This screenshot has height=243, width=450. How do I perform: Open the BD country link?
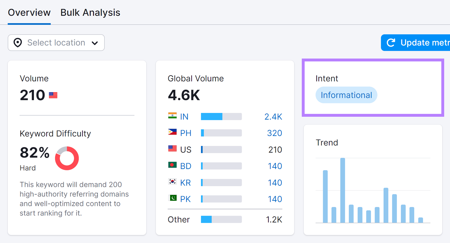(186, 166)
